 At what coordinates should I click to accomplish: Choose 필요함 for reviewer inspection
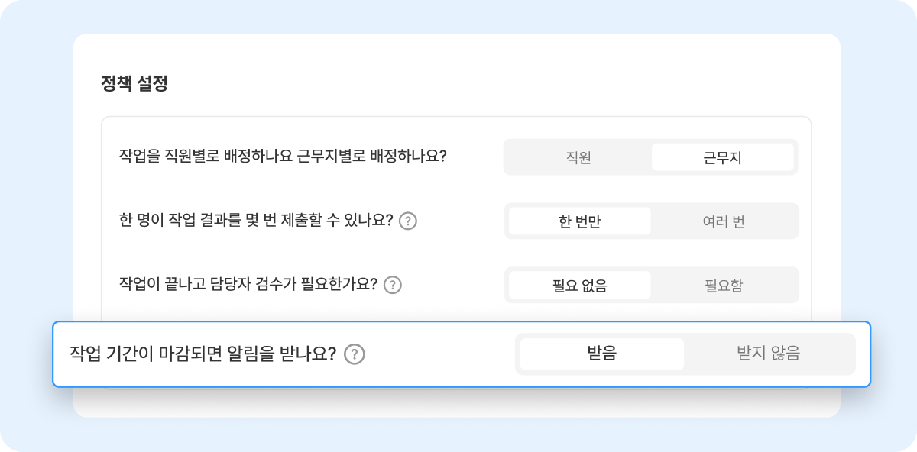[723, 286]
